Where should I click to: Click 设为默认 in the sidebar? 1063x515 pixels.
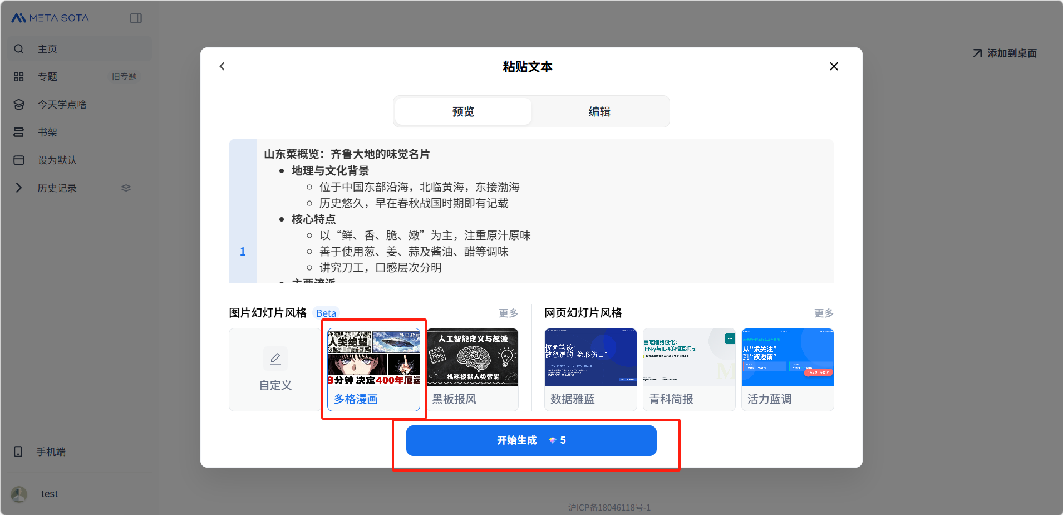pyautogui.click(x=57, y=160)
